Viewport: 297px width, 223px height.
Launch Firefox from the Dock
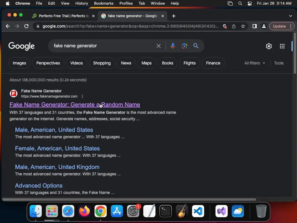(84, 211)
